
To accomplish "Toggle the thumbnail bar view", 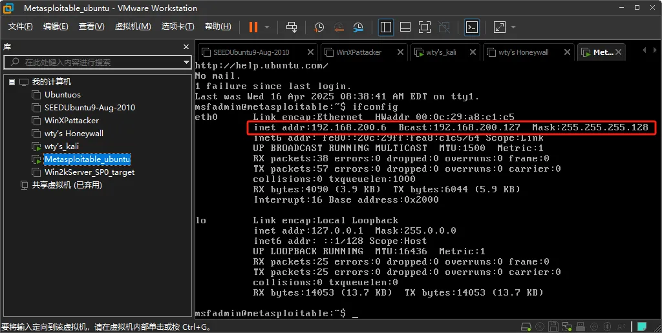I will [x=405, y=27].
